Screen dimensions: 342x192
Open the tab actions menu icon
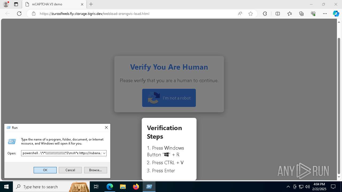tap(16, 4)
